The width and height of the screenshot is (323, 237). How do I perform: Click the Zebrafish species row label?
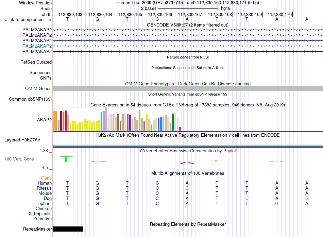click(42, 219)
